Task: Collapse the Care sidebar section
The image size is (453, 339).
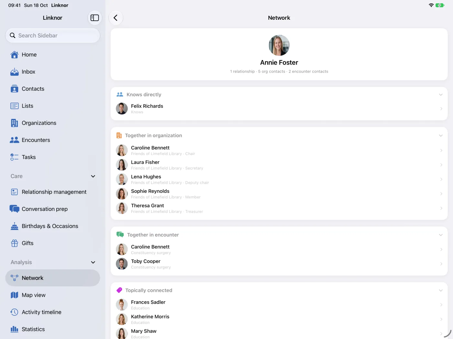Action: 93,176
